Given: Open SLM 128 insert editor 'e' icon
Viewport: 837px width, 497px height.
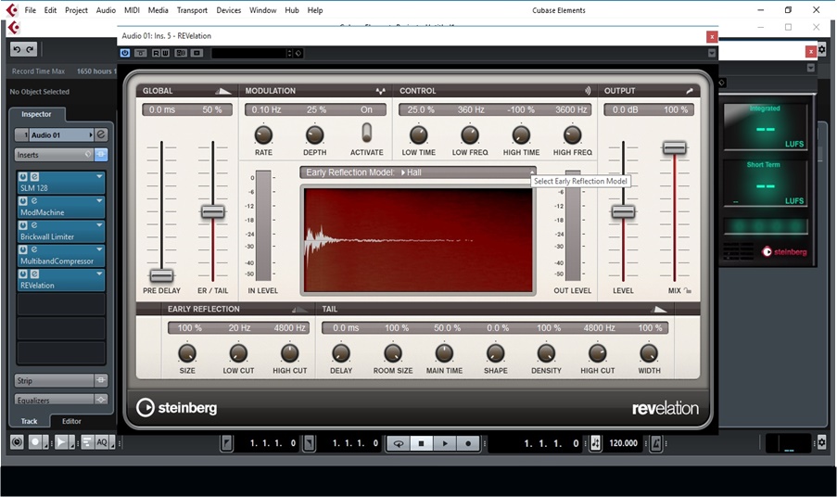Looking at the screenshot, I should click(34, 177).
